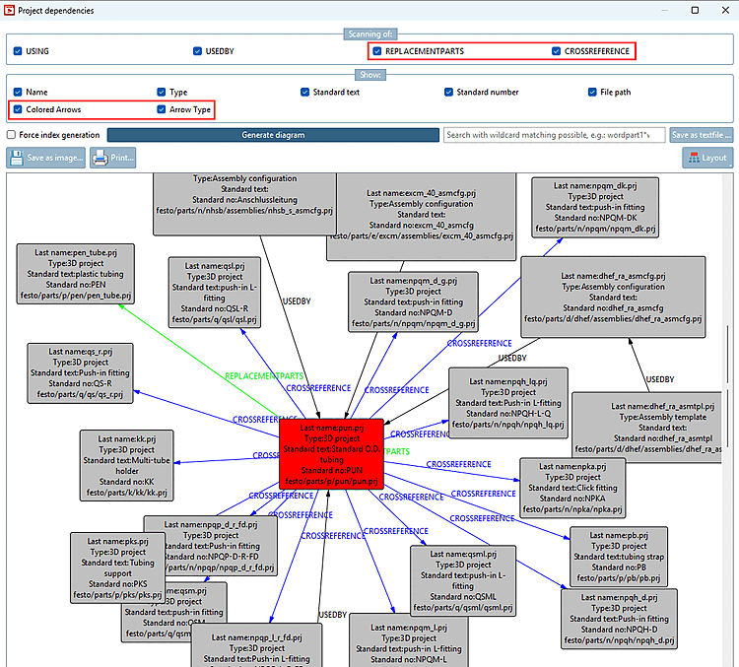Viewport: 739px width, 667px height.
Task: Click the green REPLACEMENTPARTS arrow label
Action: click(264, 376)
